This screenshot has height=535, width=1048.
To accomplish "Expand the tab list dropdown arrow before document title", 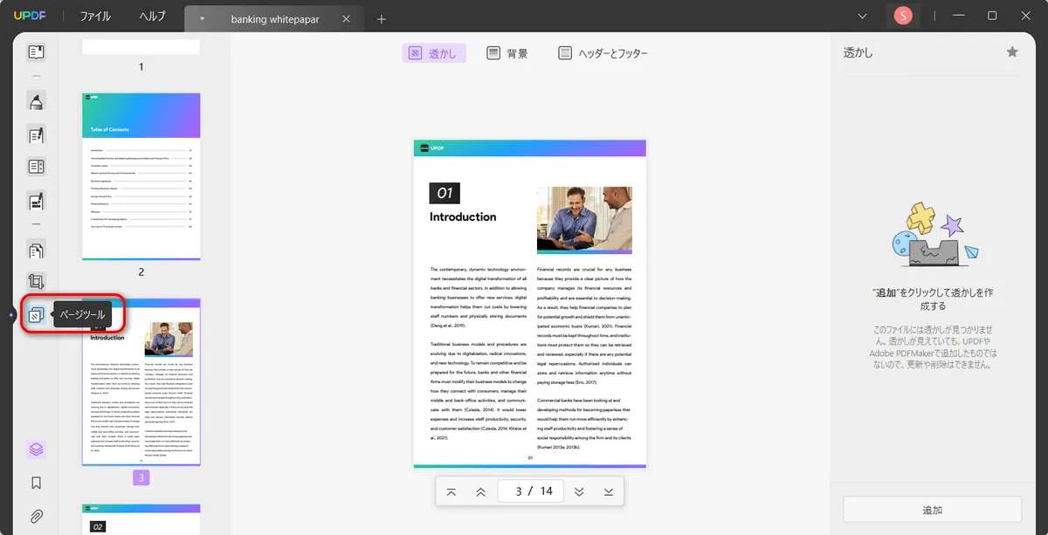I will click(x=203, y=18).
